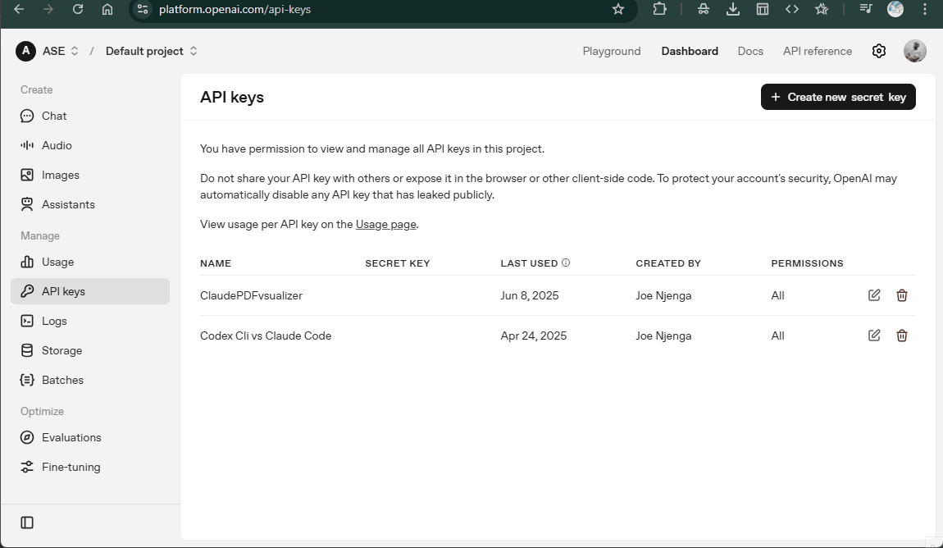Click the CREATED BY column header
Screen dimensions: 943x548
pyautogui.click(x=668, y=263)
